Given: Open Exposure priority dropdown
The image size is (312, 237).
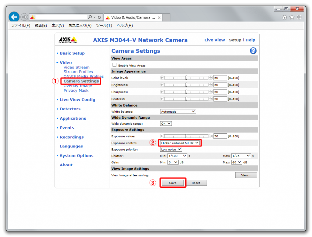Looking at the screenshot, I should coord(171,149).
